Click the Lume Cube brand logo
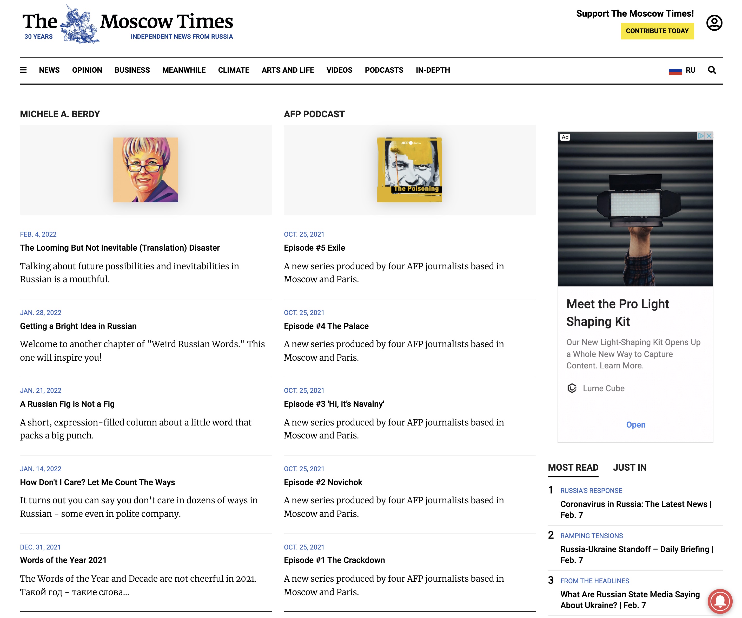This screenshot has height=618, width=742. click(572, 388)
